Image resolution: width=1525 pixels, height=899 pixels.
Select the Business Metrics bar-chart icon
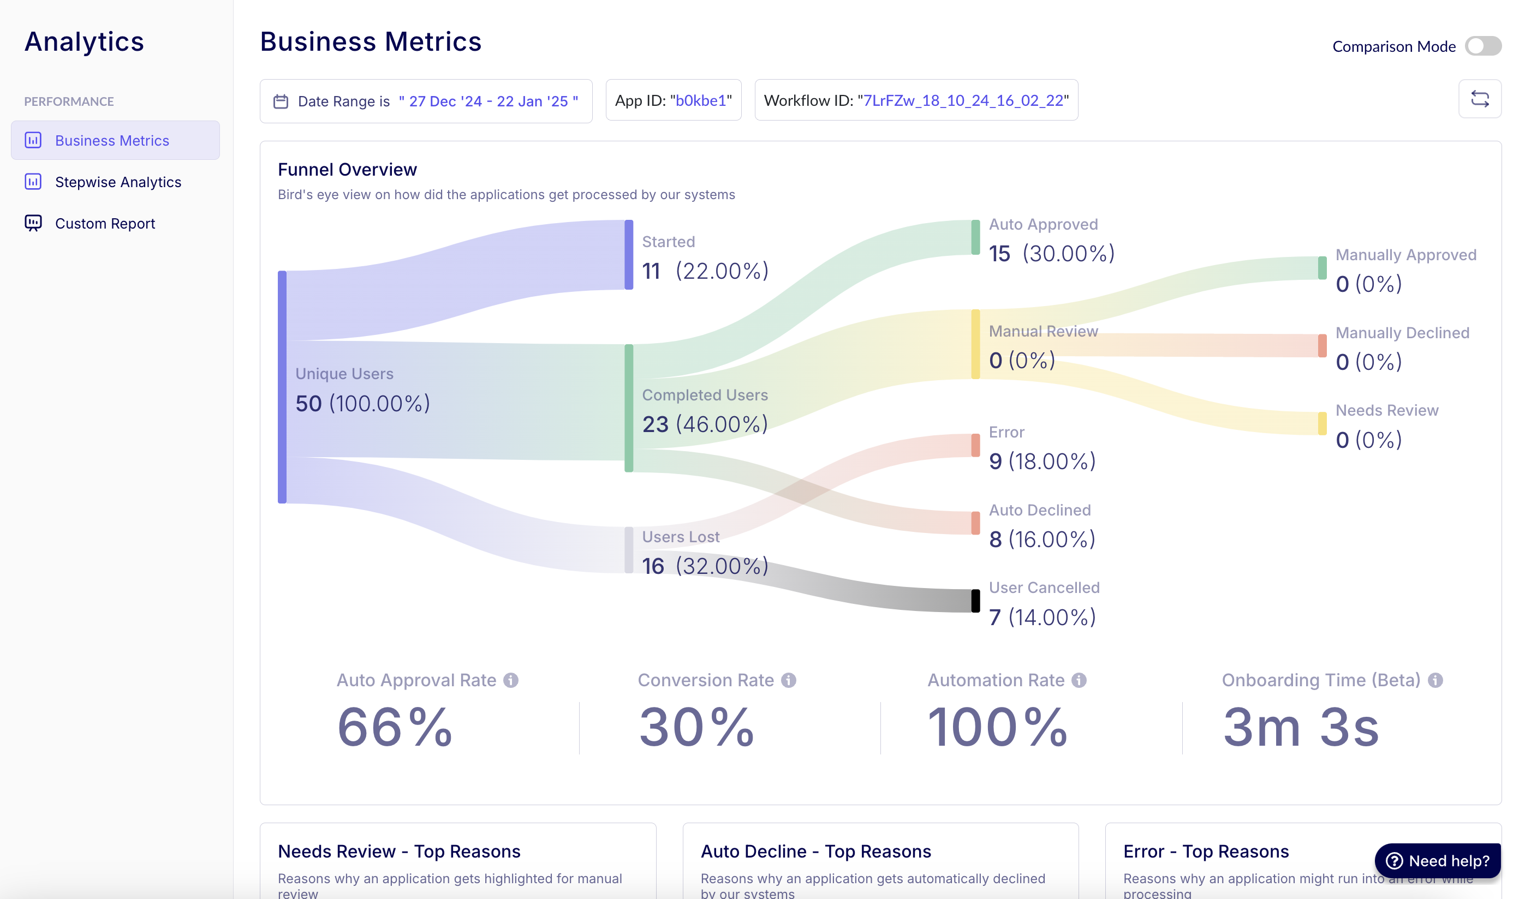[33, 140]
